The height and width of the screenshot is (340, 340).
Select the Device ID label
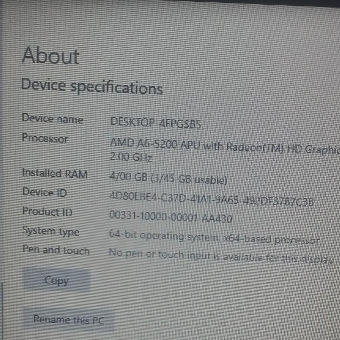point(45,192)
